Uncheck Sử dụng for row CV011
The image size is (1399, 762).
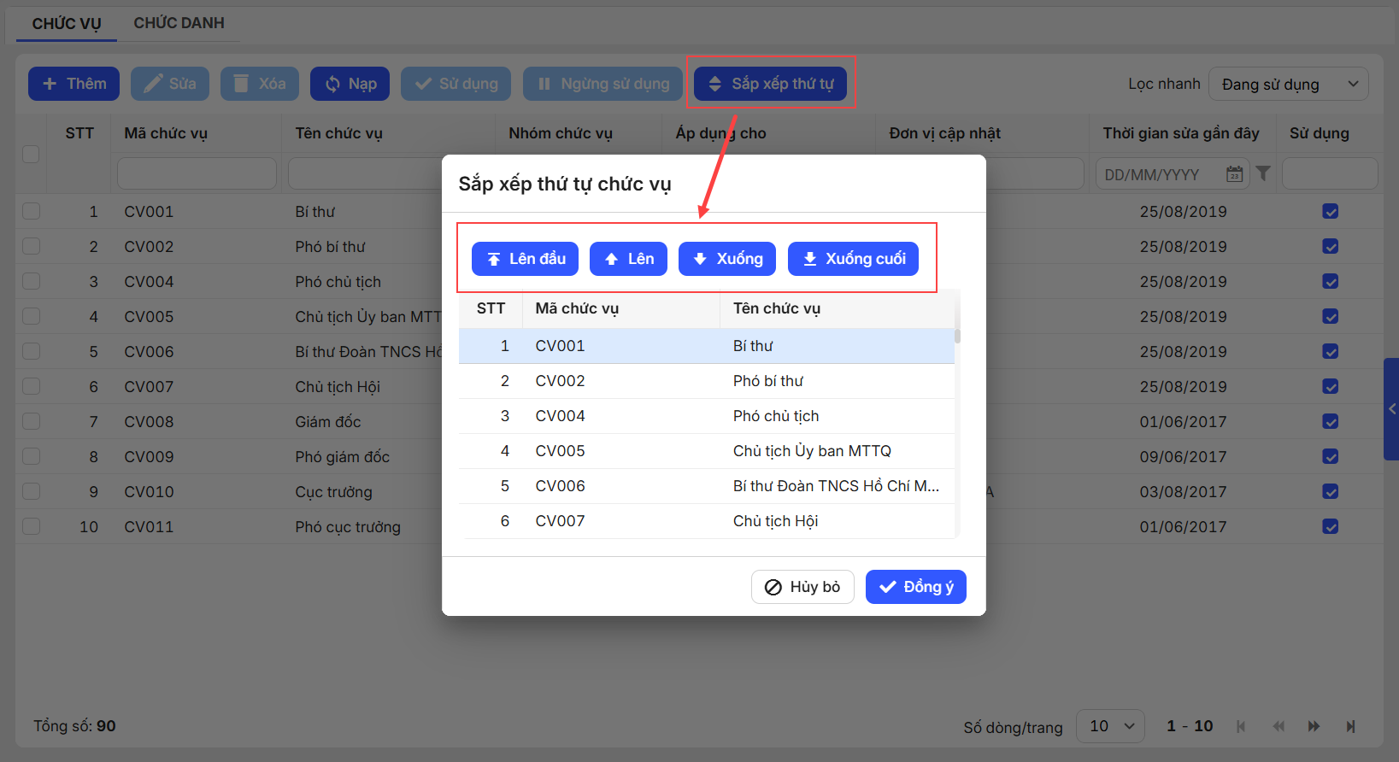tap(1330, 526)
